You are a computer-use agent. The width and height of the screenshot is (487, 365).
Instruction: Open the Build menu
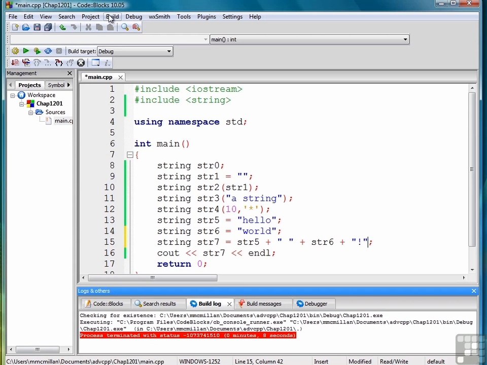click(113, 17)
